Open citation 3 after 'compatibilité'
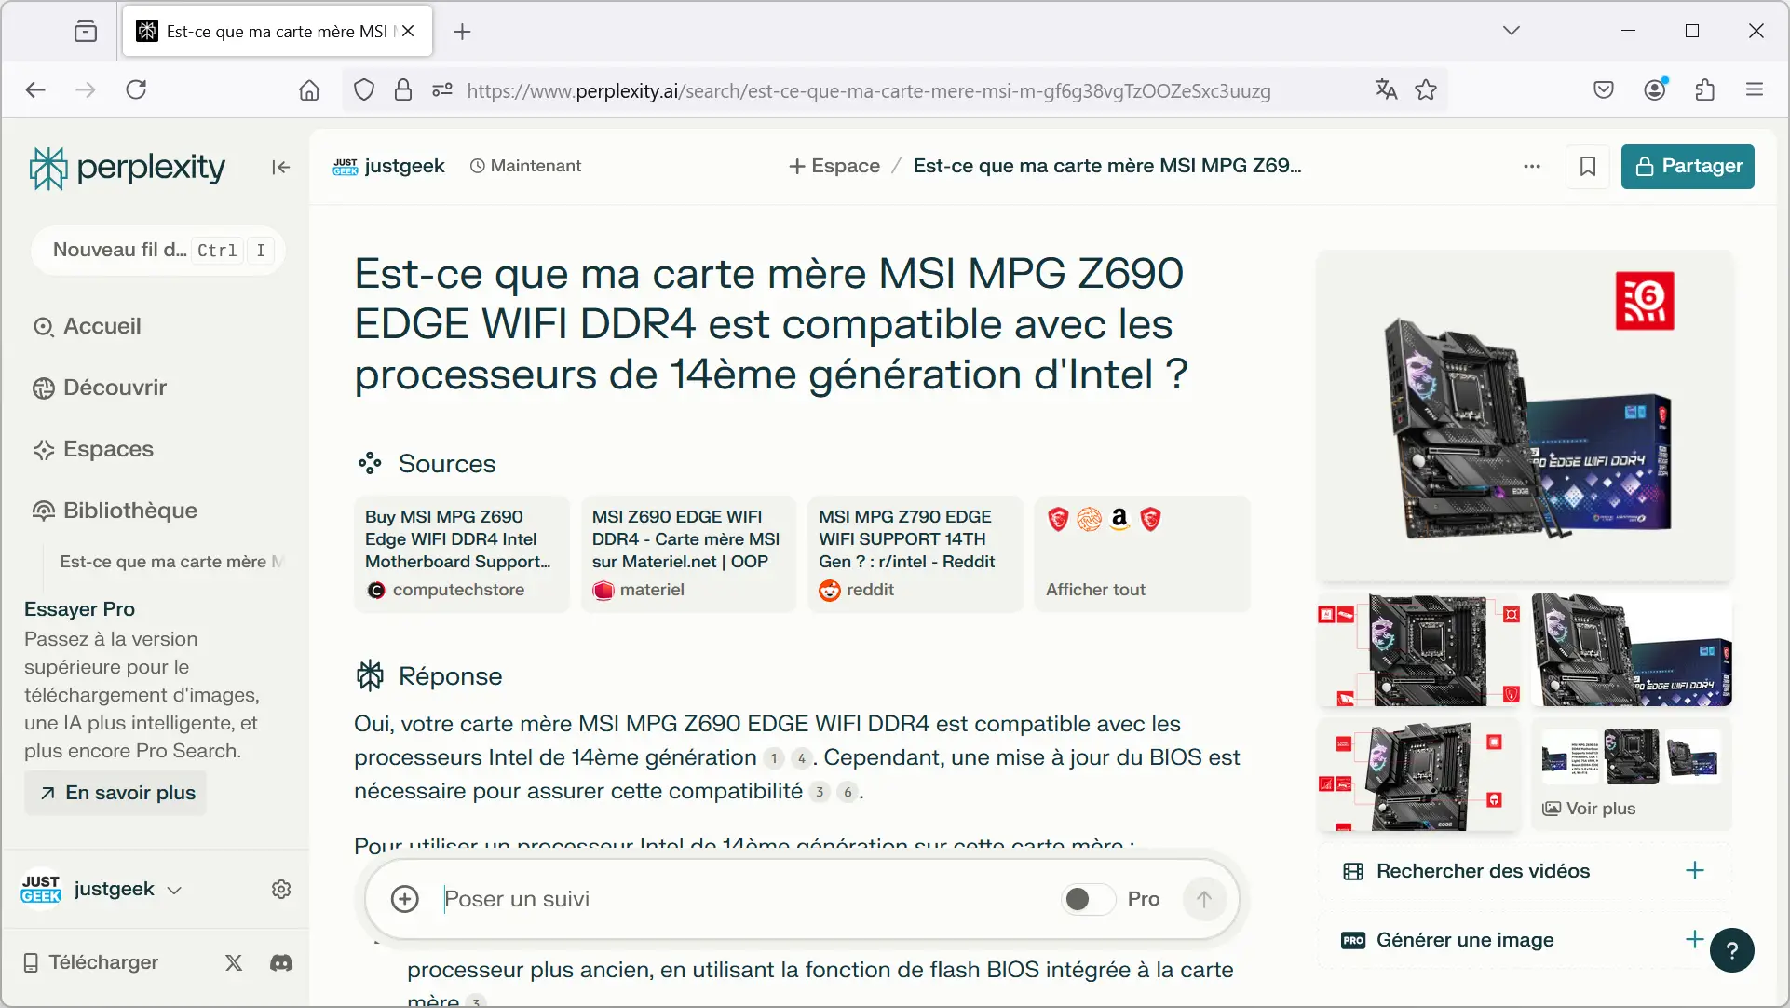The height and width of the screenshot is (1008, 1790). (x=820, y=792)
